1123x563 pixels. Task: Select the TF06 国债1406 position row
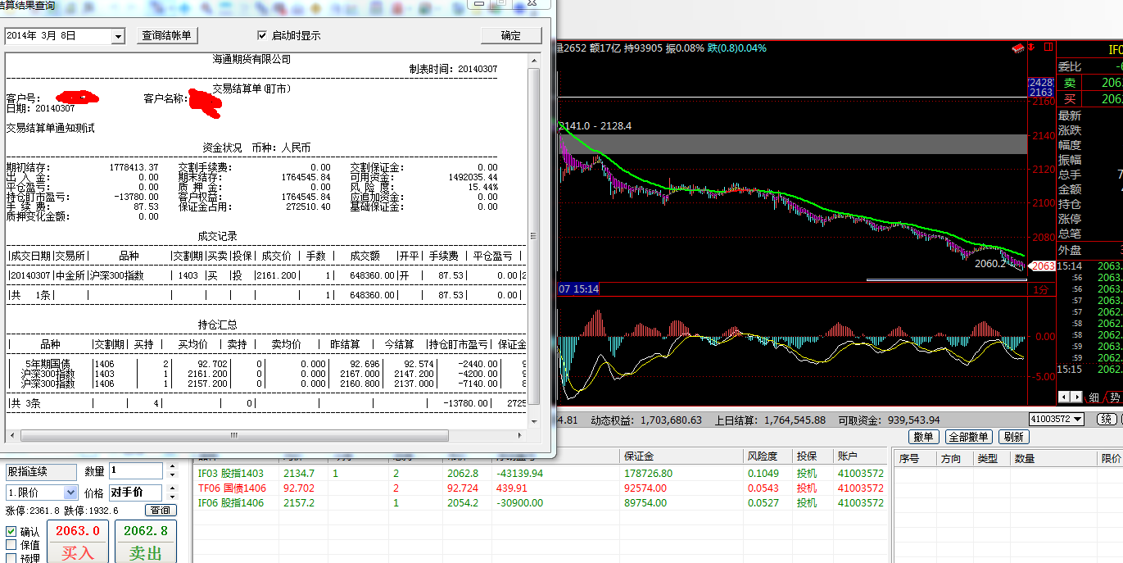coord(541,488)
